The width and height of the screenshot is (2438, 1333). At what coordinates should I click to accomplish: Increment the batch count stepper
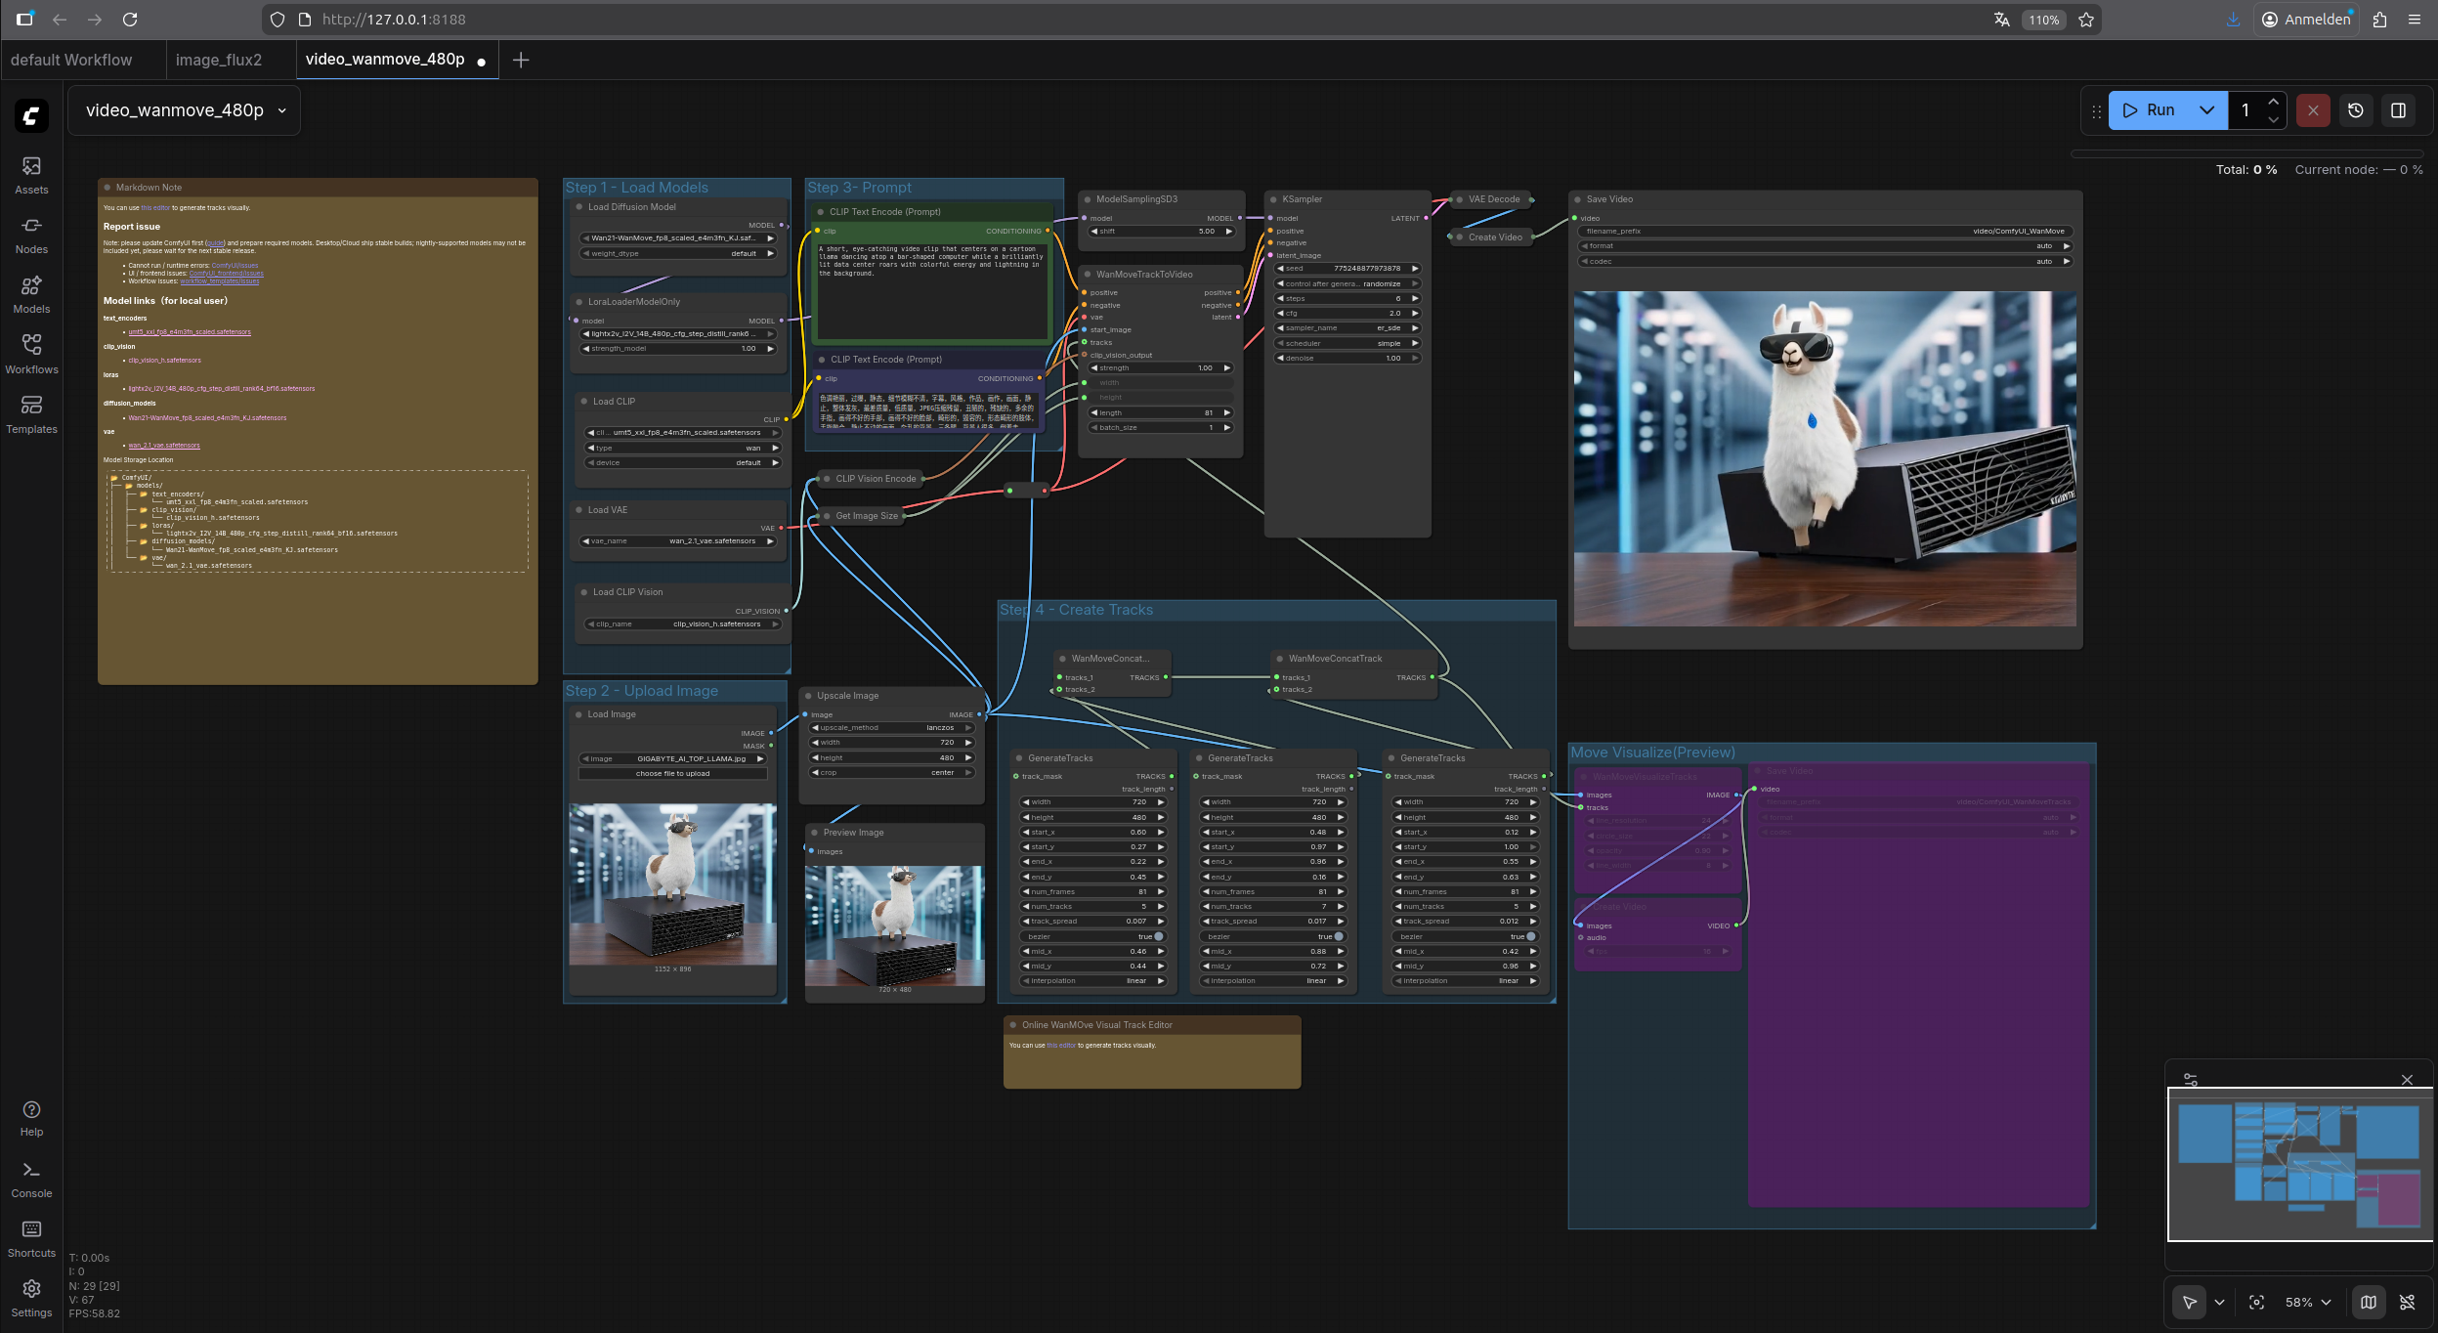(x=2274, y=103)
